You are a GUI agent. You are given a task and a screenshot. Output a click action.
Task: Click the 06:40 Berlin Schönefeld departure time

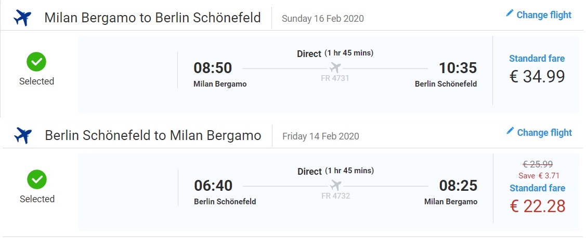213,186
